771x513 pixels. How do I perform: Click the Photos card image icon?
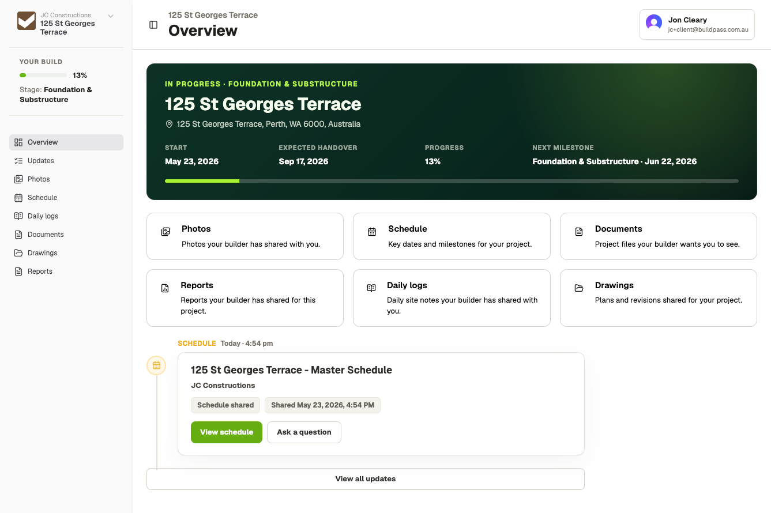(x=166, y=232)
